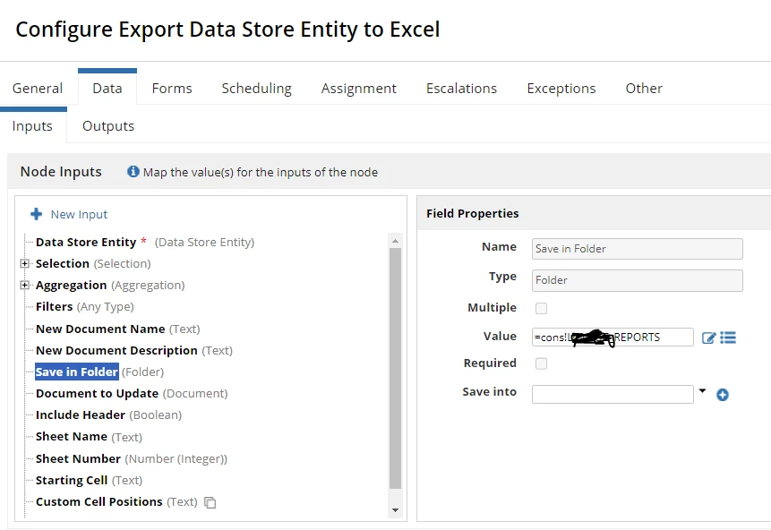Click the inputs list scrollbar thumb
Image resolution: width=771 pixels, height=530 pixels.
[395, 368]
